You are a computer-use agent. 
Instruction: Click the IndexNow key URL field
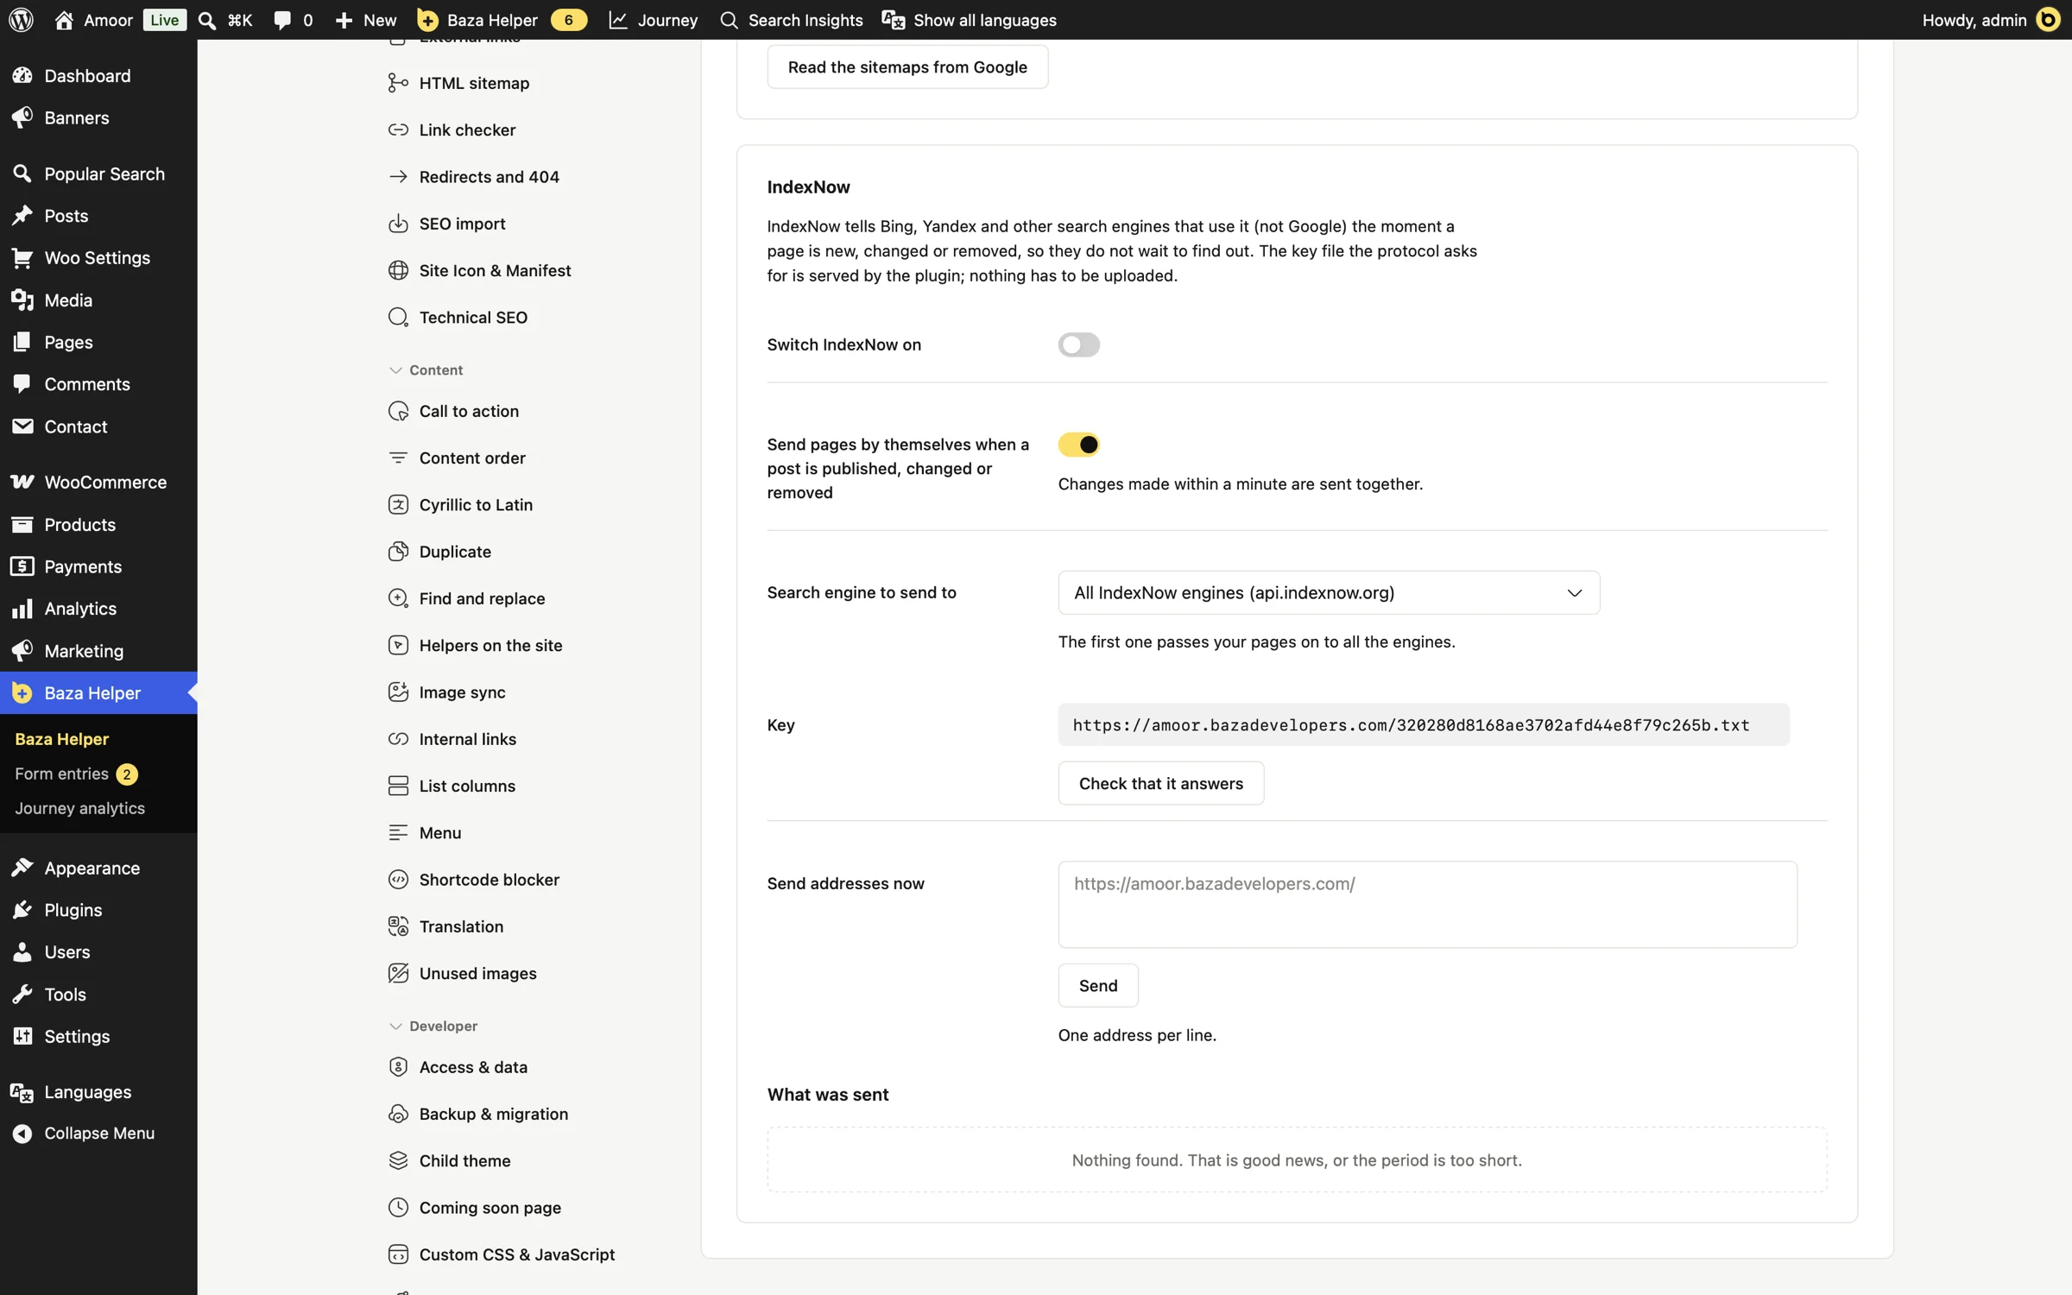[x=1423, y=724]
